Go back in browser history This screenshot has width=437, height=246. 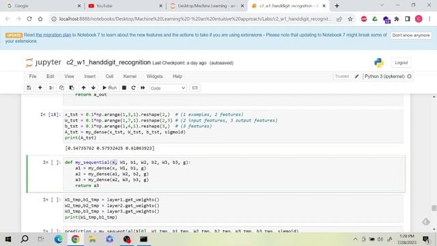8,19
